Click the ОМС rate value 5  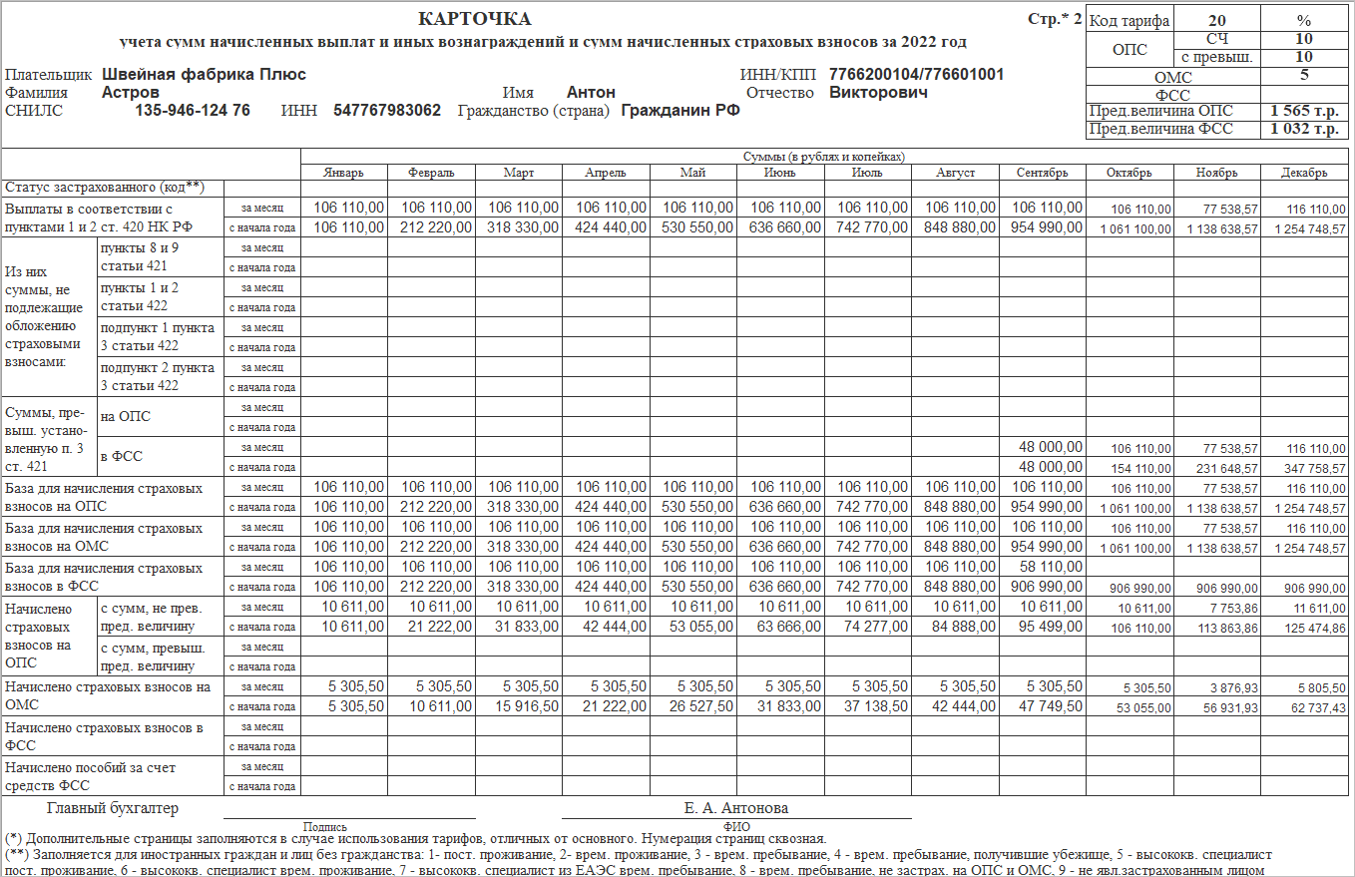(x=1304, y=75)
